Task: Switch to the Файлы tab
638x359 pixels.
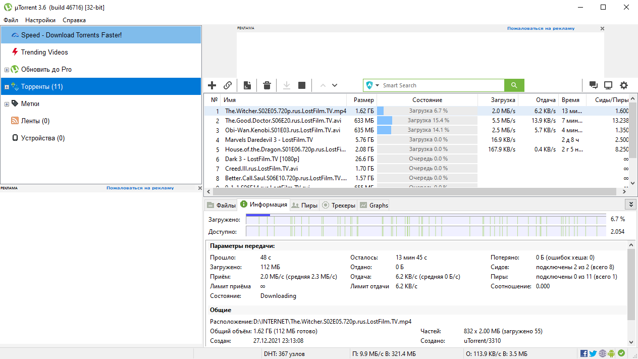Action: click(221, 205)
